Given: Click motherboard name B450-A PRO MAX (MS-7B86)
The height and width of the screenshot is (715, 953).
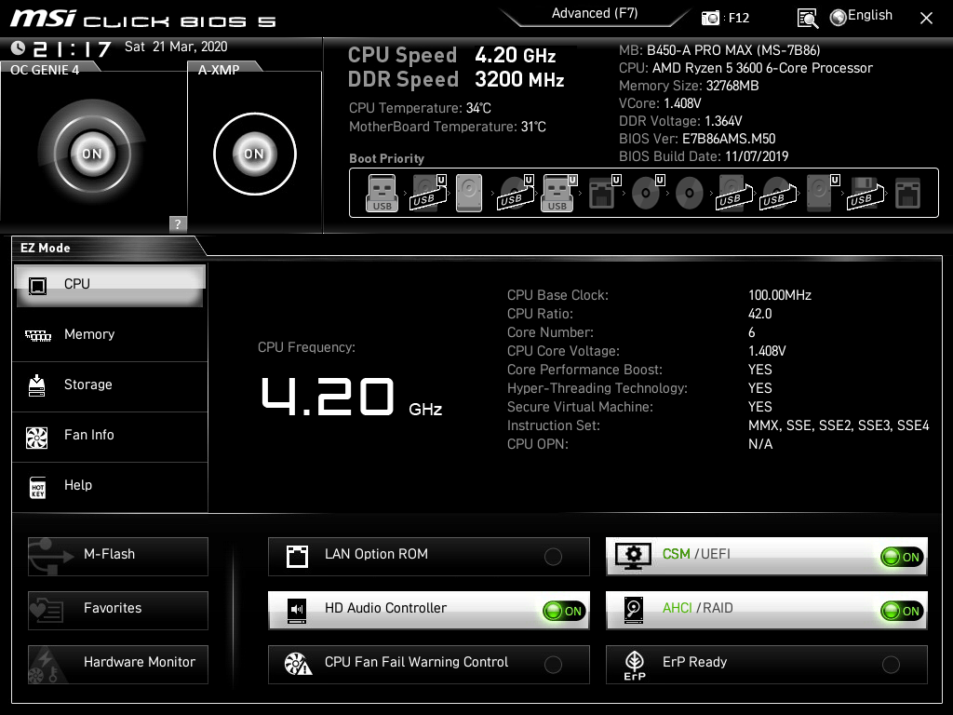Looking at the screenshot, I should (733, 50).
